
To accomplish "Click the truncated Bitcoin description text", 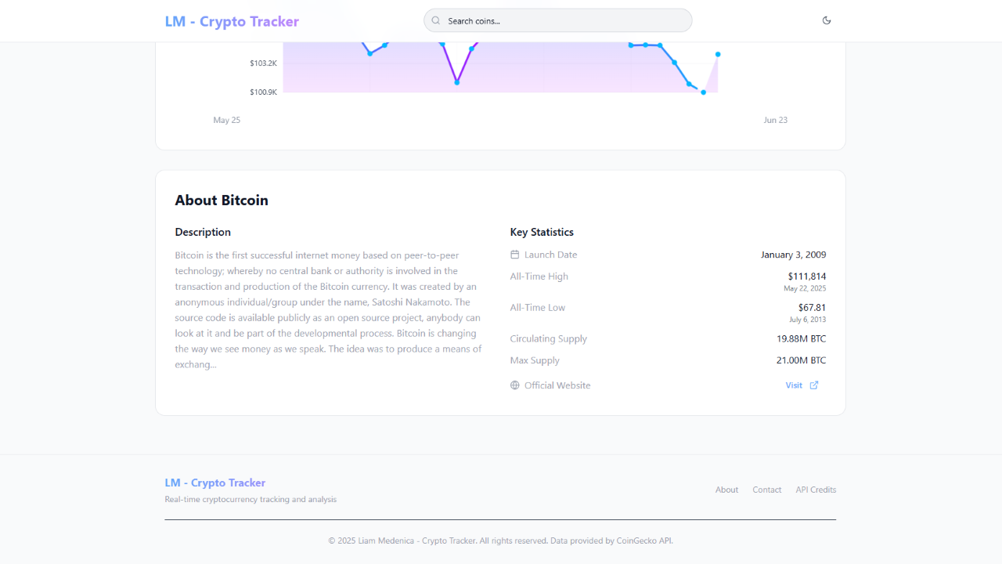I will (x=329, y=309).
